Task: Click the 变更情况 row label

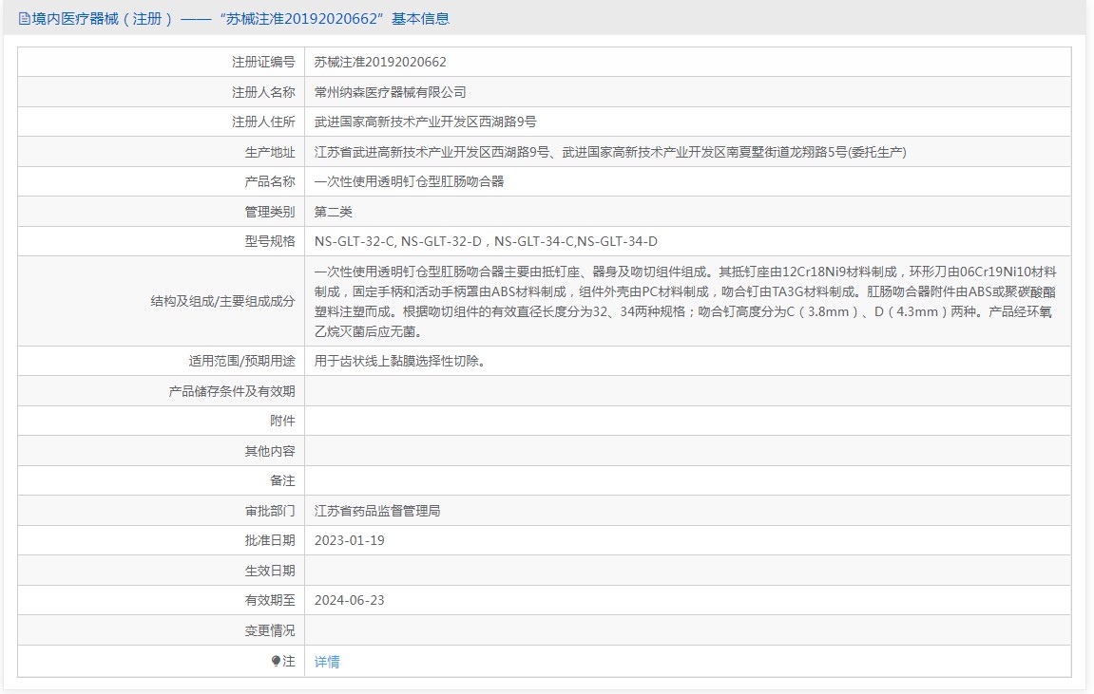Action: pyautogui.click(x=270, y=630)
